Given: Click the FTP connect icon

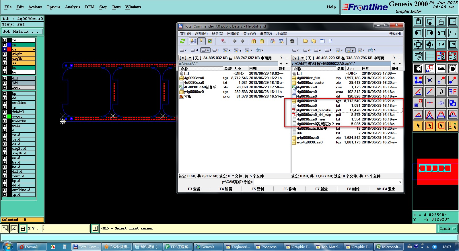Looking at the screenshot, I should coord(273,41).
